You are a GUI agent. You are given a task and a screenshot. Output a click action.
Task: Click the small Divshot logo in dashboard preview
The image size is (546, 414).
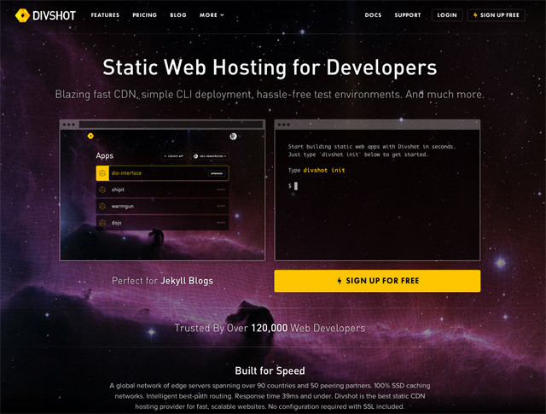pos(90,136)
